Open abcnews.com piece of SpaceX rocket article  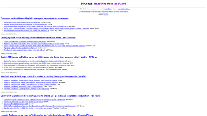coord(20,48)
